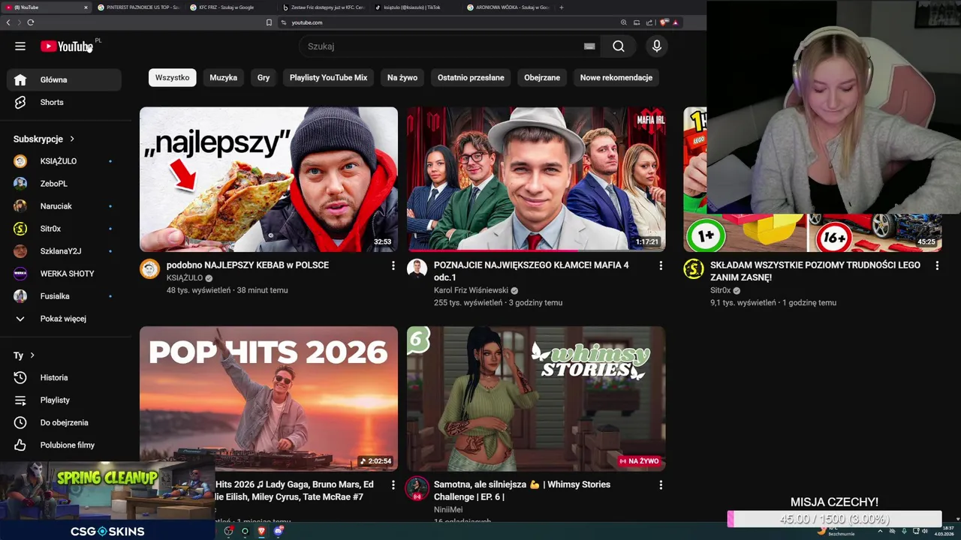Open options menu for the LEGO video
Viewport: 961px width, 540px height.
tap(937, 265)
